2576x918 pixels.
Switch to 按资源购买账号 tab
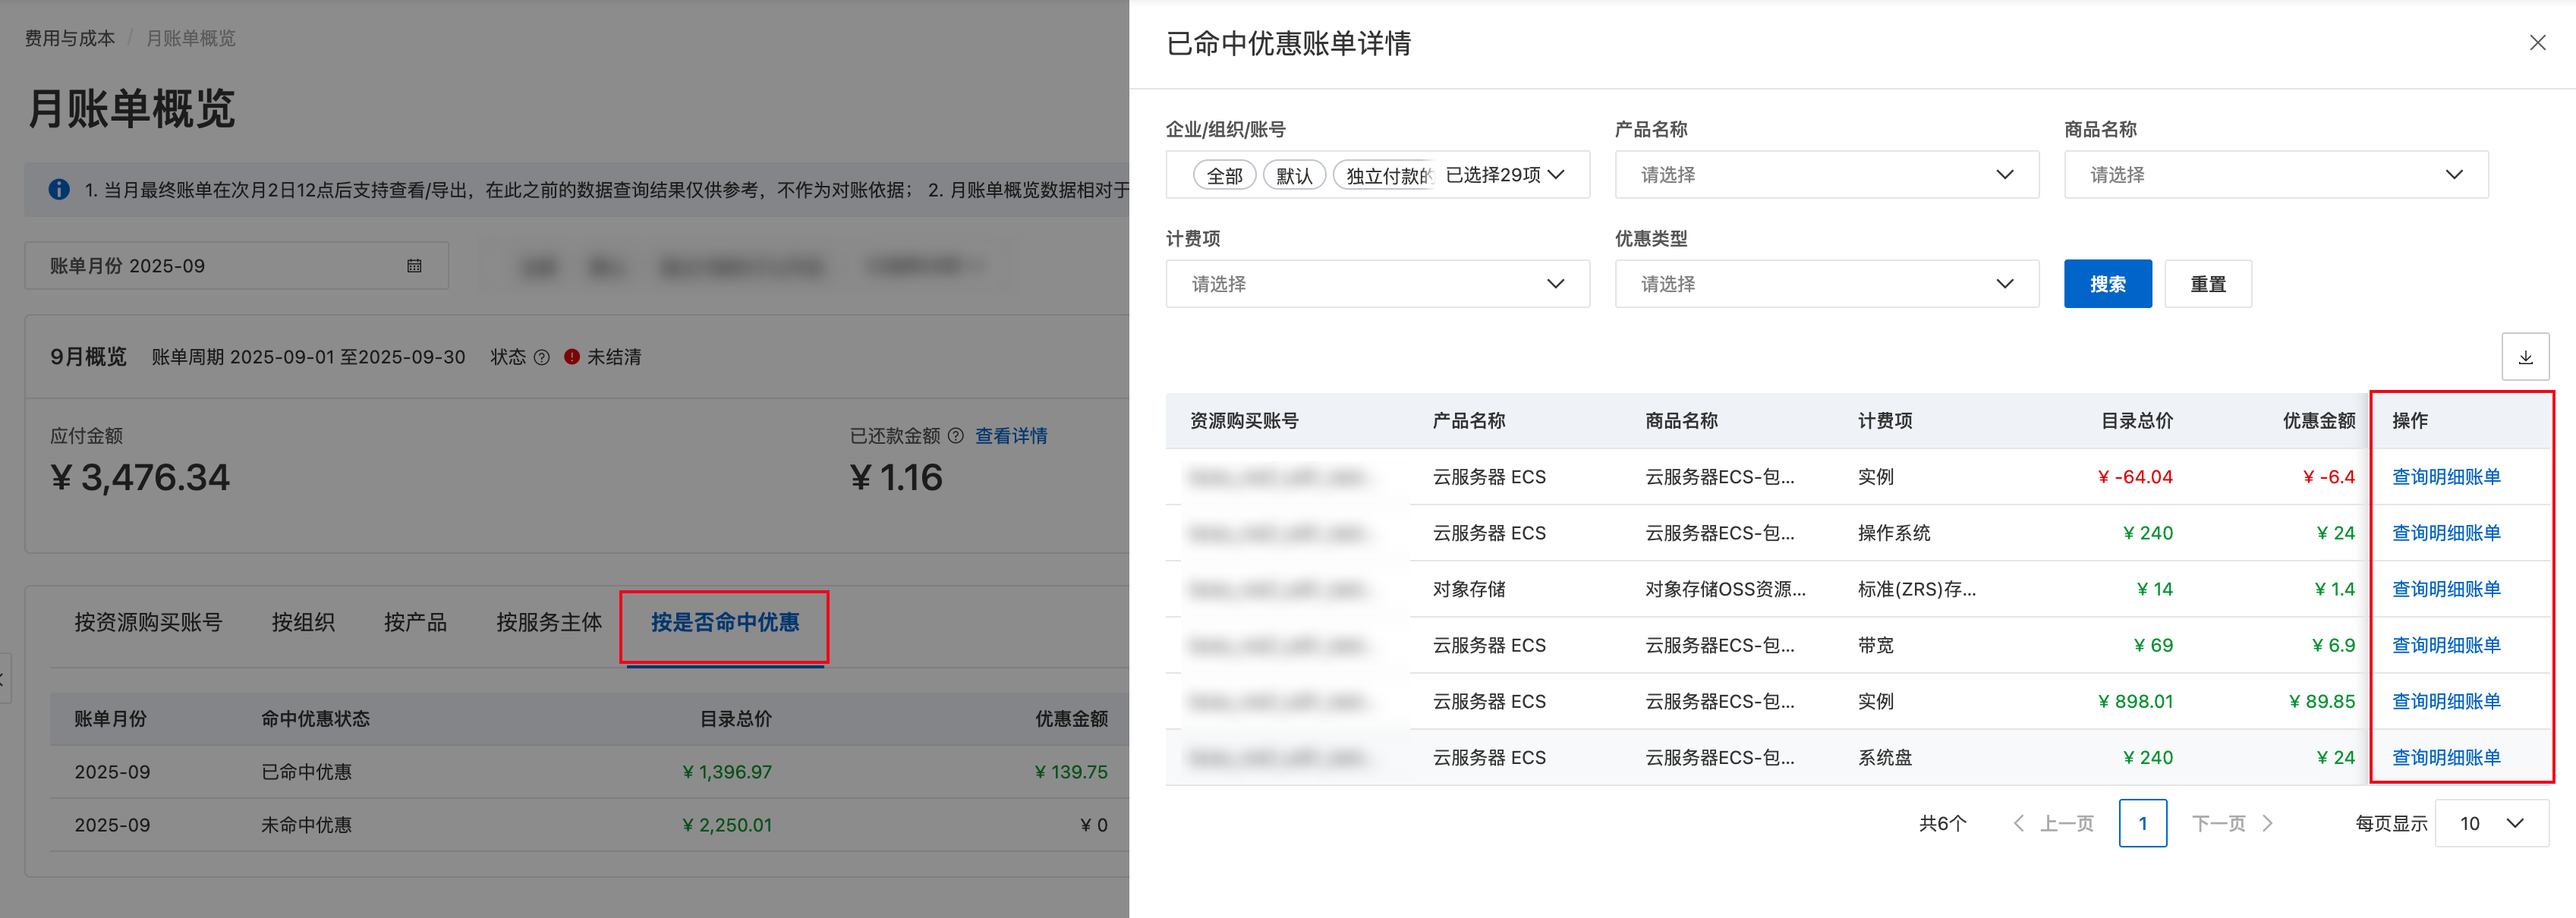pyautogui.click(x=148, y=623)
